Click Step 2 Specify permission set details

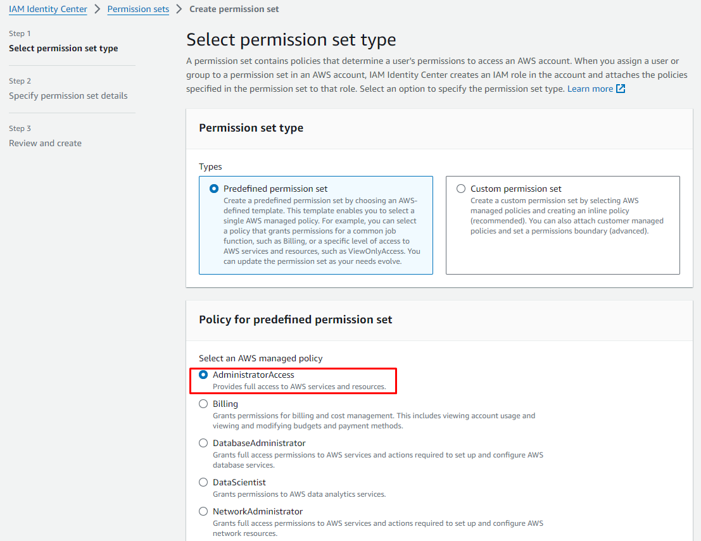coord(68,96)
